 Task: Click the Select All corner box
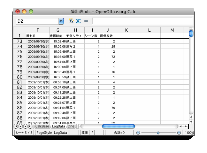click(x=20, y=30)
